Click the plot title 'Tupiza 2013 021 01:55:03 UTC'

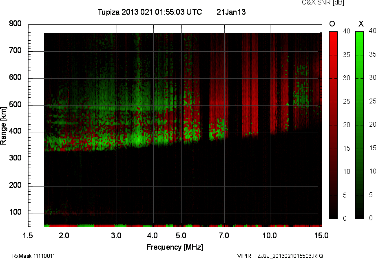tap(150, 12)
